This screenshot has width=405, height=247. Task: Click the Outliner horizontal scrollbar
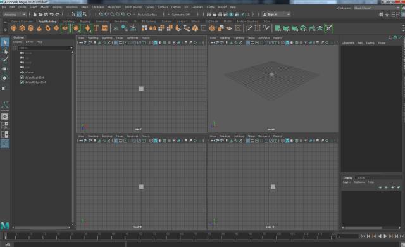pos(41,227)
